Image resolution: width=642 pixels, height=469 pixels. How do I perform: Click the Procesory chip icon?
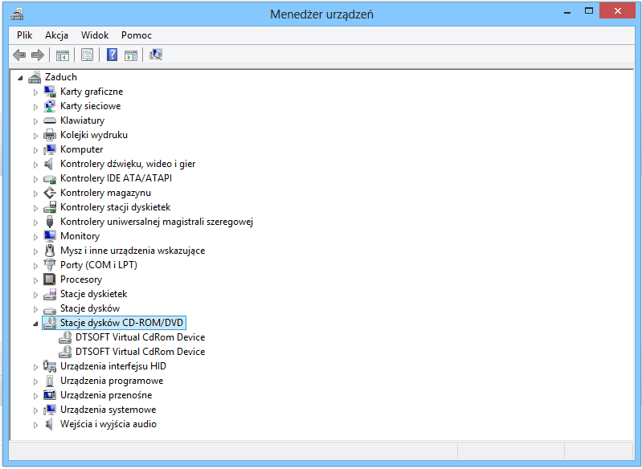point(50,279)
